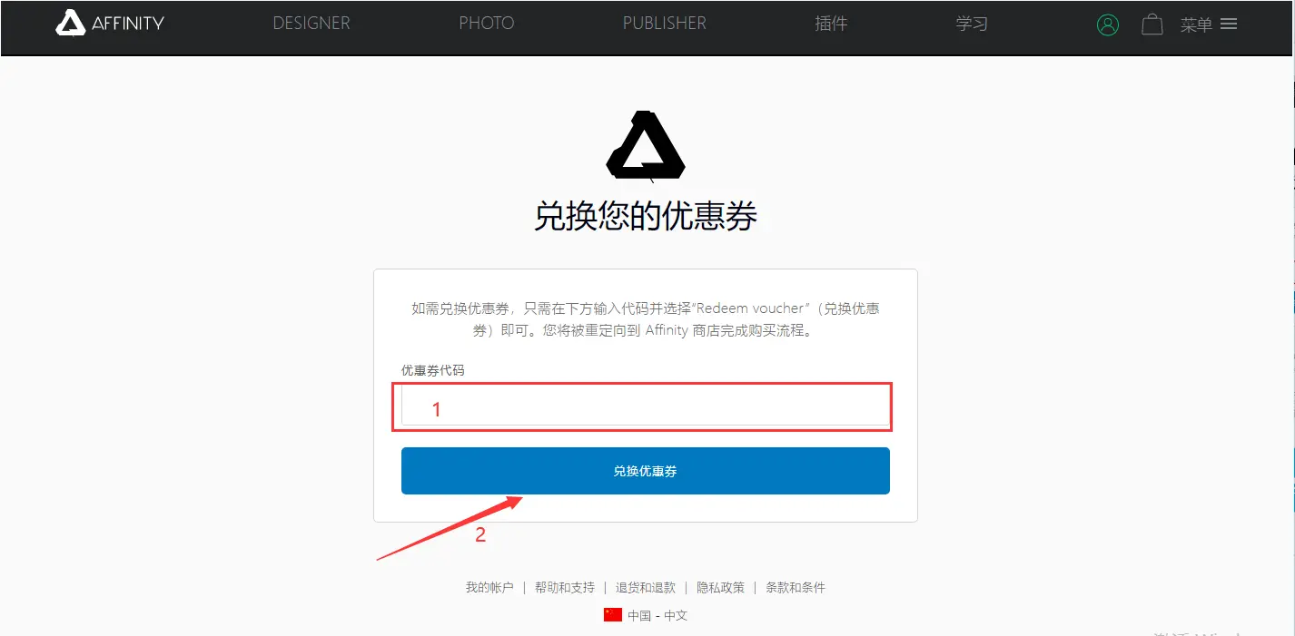Image resolution: width=1295 pixels, height=636 pixels.
Task: Click the China flag icon
Action: pos(613,614)
